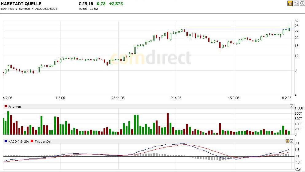Close the MACD panel with its X icon
Image resolution: width=305 pixels, height=172 pixels.
point(291,141)
